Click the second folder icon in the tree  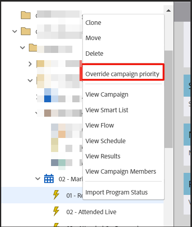26,31
